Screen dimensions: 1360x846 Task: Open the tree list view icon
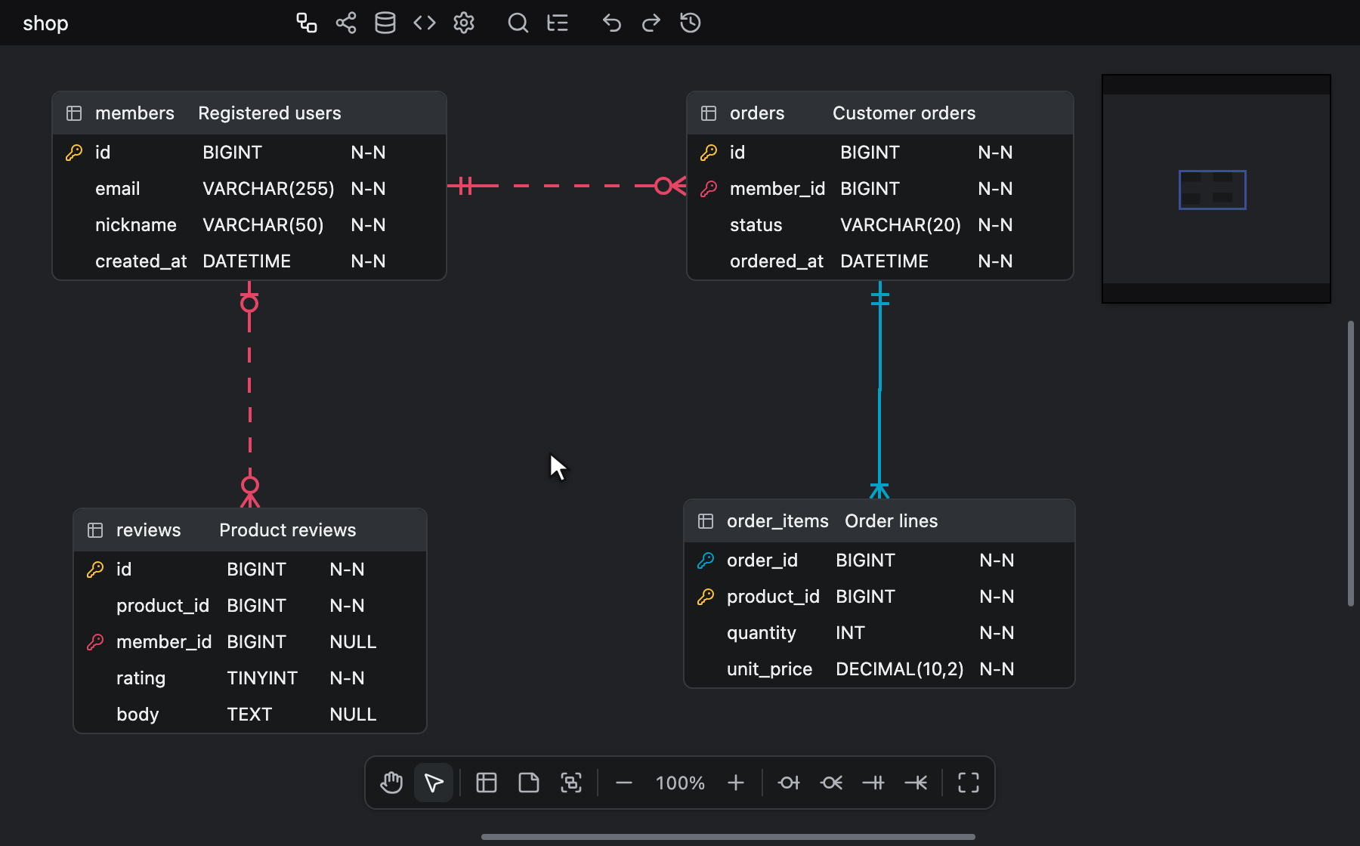pyautogui.click(x=558, y=23)
